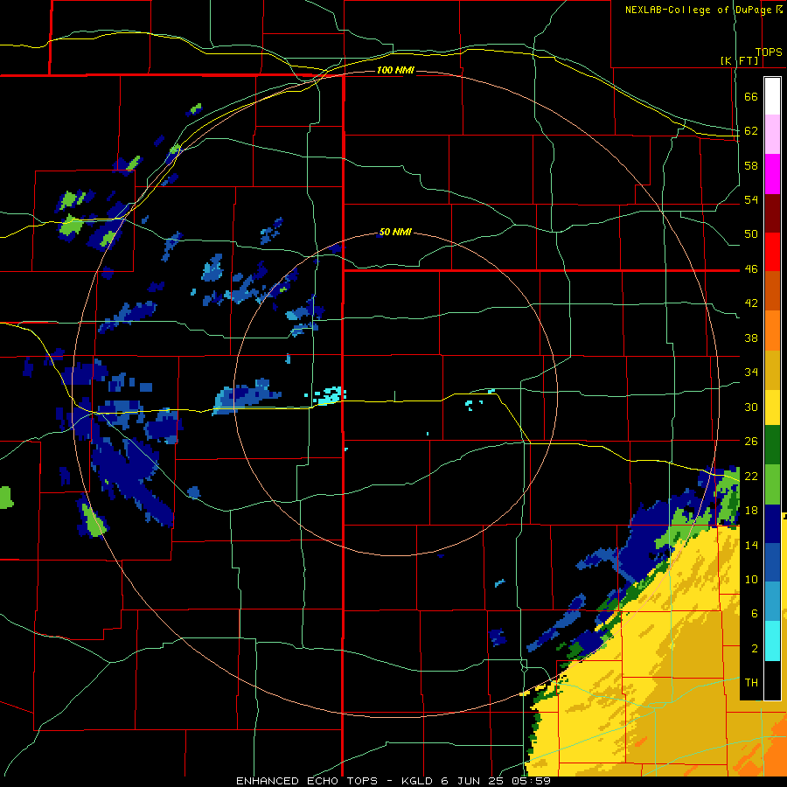Click the 62 value on the legend
Image resolution: width=787 pixels, height=787 pixels.
tap(751, 131)
